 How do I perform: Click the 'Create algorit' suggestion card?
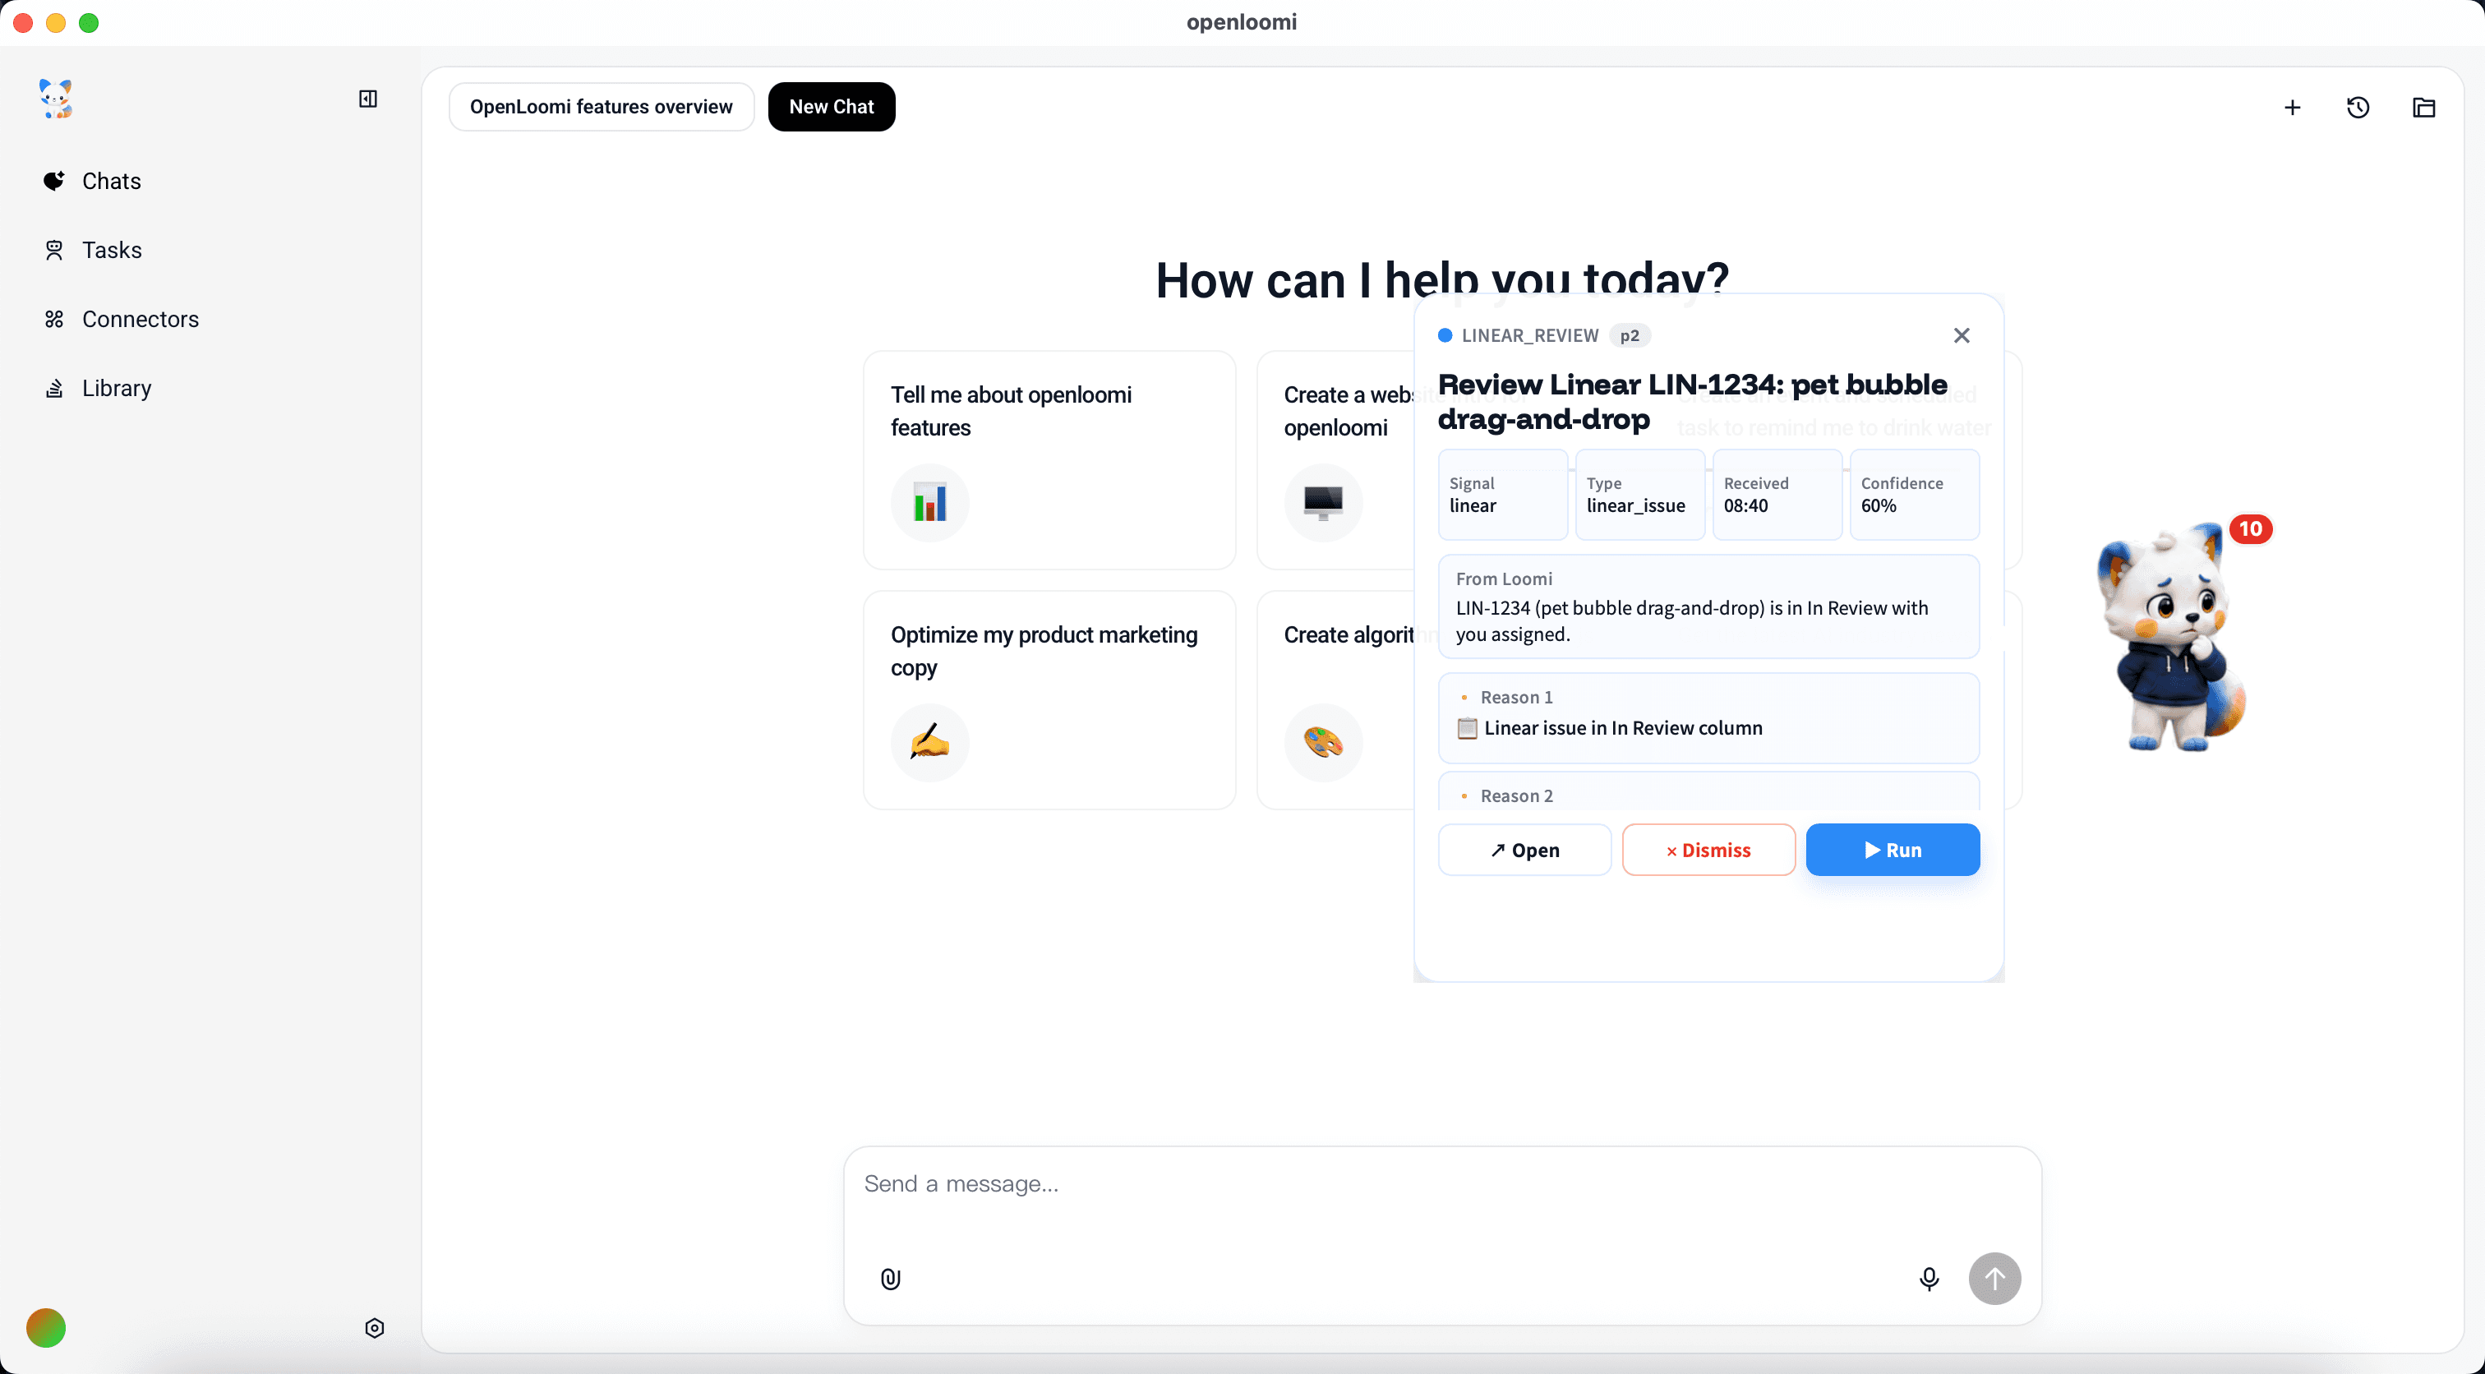(x=1336, y=699)
